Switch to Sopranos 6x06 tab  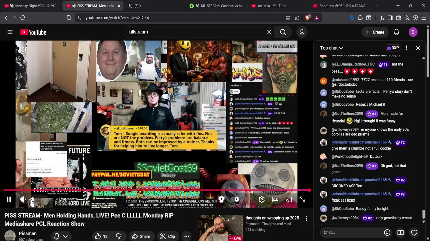point(339,6)
